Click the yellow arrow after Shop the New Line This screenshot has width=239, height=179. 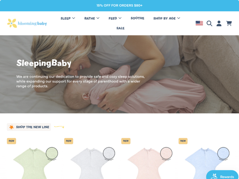point(59,127)
